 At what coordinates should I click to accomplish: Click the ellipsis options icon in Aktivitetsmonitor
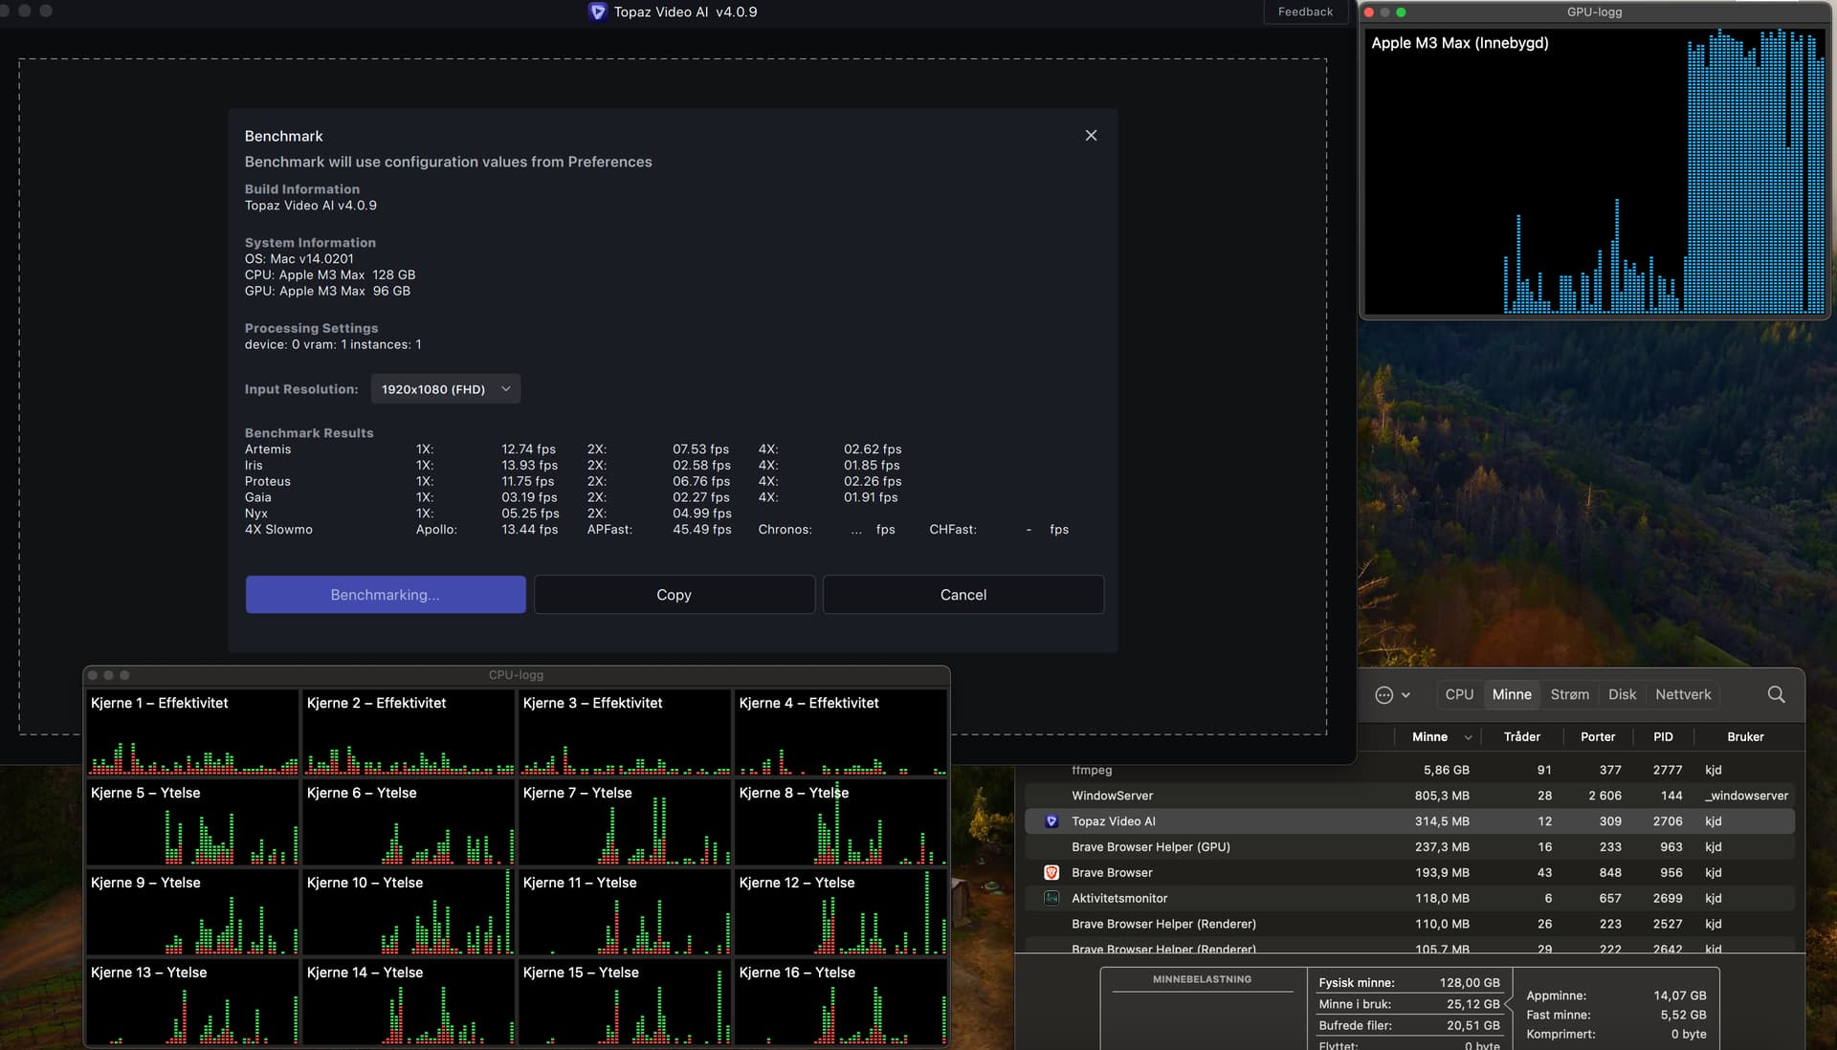tap(1385, 695)
